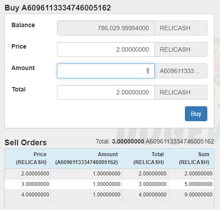Focus the Amount input field
This screenshot has width=220, height=210.
pos(106,71)
